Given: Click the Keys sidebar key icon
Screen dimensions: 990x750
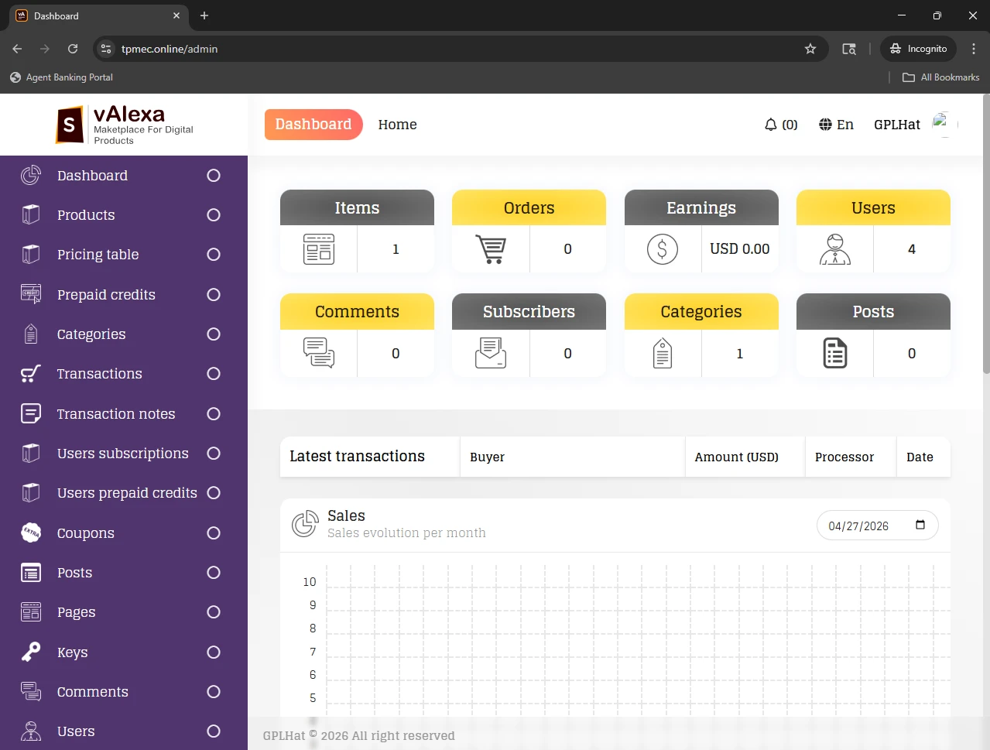Looking at the screenshot, I should 31,652.
